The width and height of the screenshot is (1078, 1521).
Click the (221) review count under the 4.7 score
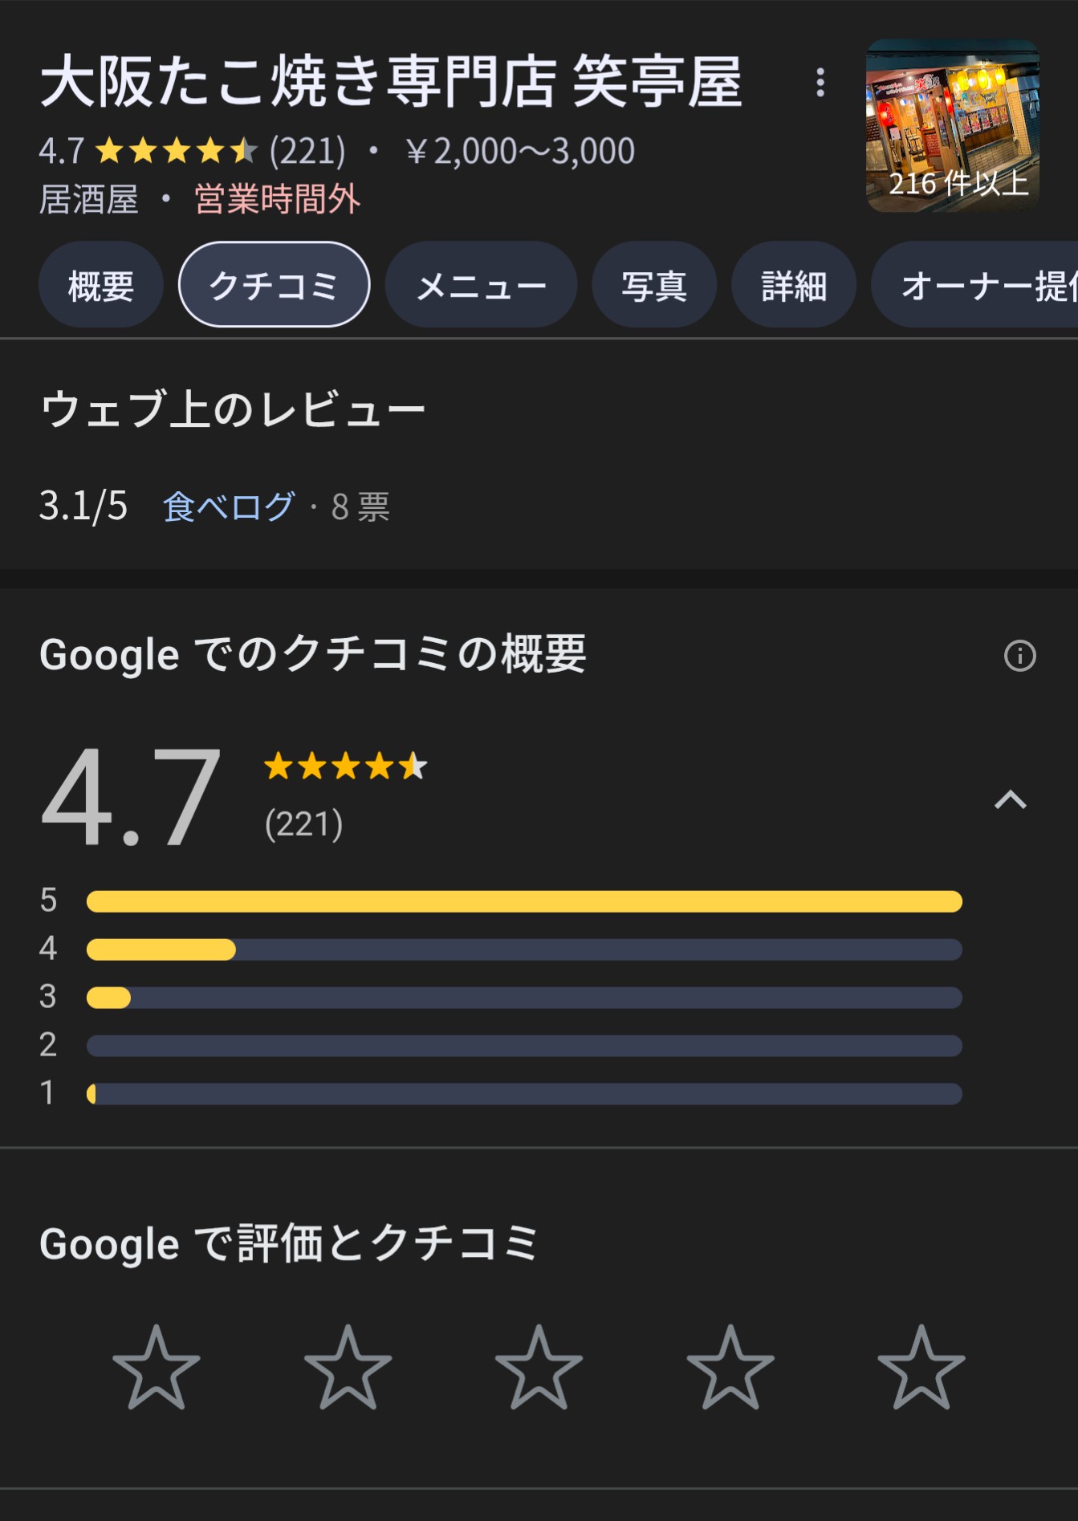pyautogui.click(x=304, y=824)
